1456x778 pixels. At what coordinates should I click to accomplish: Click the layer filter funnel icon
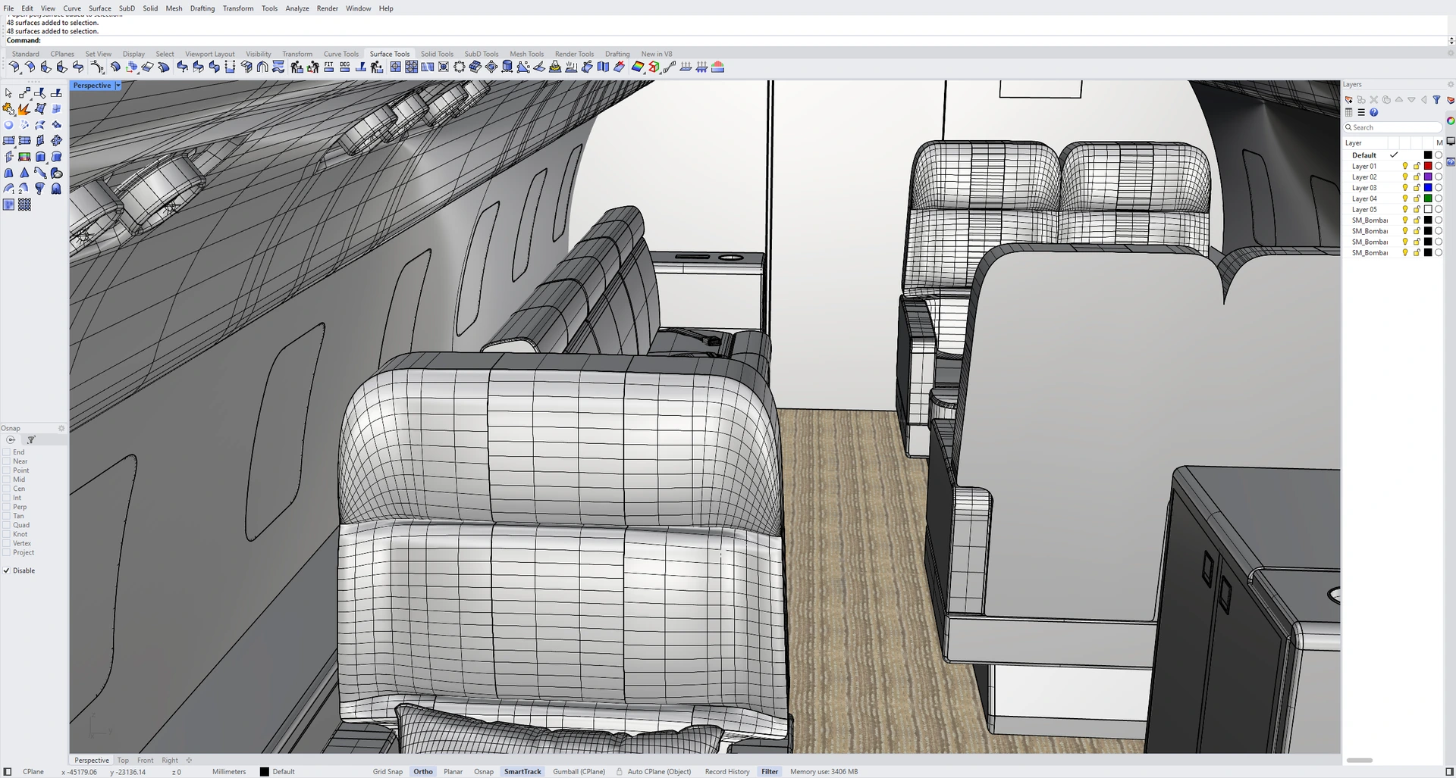[1436, 100]
